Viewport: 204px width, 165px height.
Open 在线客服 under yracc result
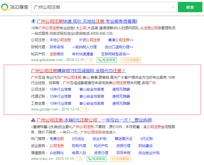(x=120, y=159)
